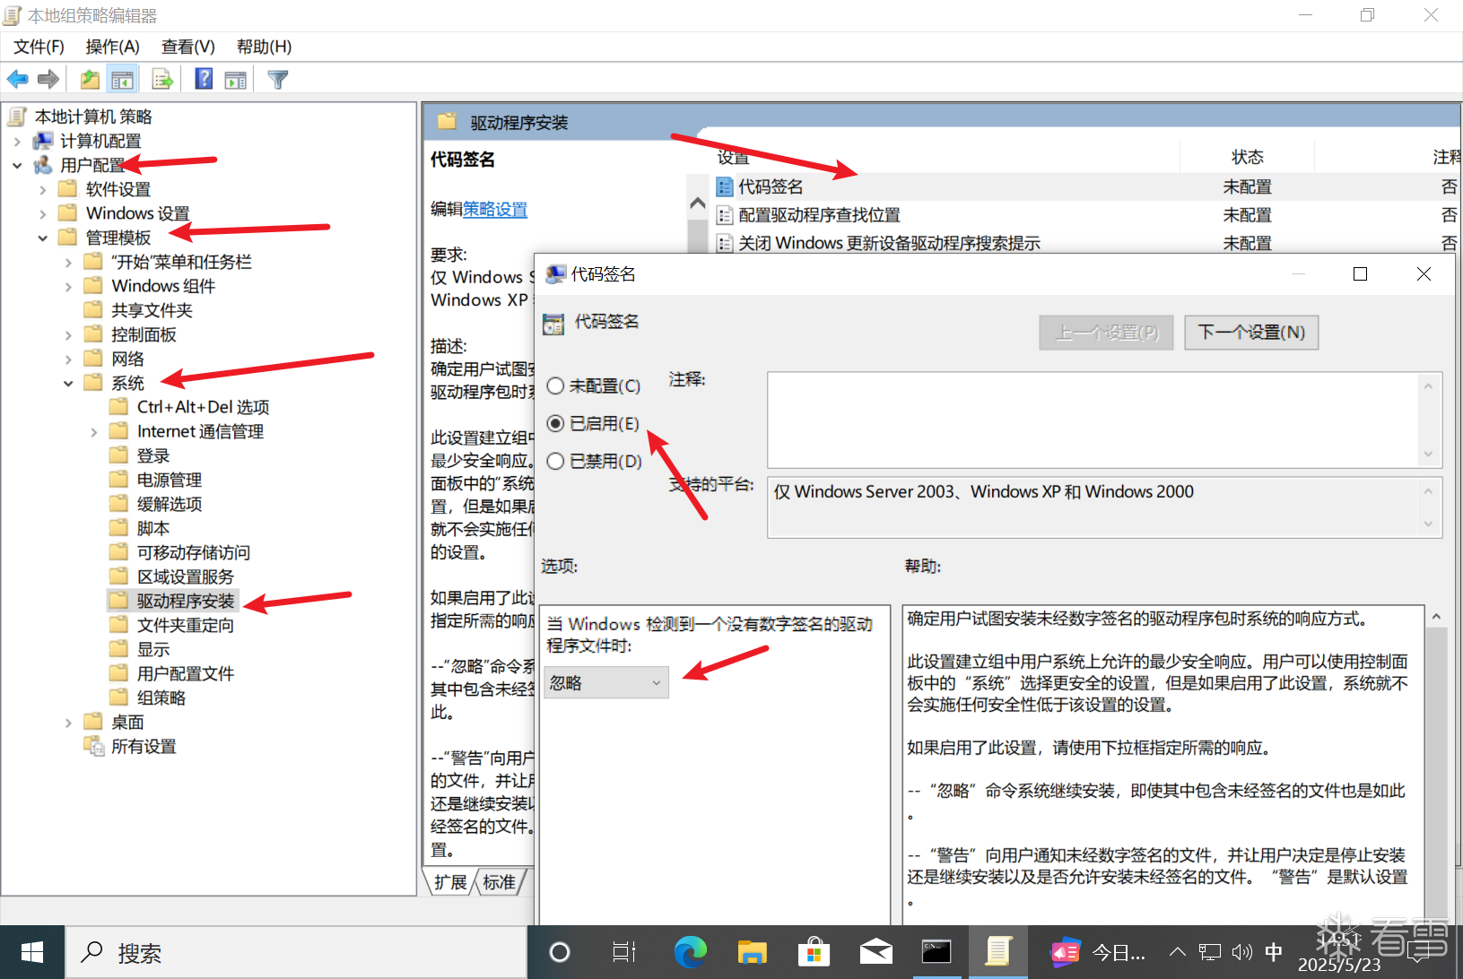Open the 忽略 dropdown list
1463x979 pixels.
pyautogui.click(x=606, y=683)
